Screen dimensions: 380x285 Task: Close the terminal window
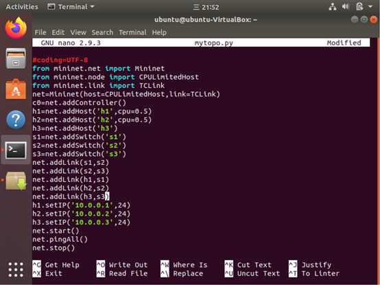(373, 19)
